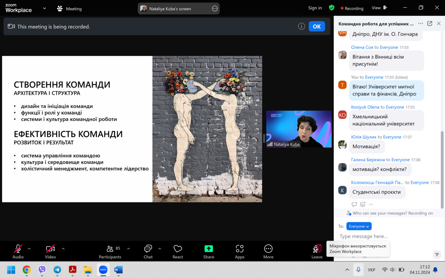Open Viber from taskbar
Viewport: 445px width, 278px height.
coord(42,270)
